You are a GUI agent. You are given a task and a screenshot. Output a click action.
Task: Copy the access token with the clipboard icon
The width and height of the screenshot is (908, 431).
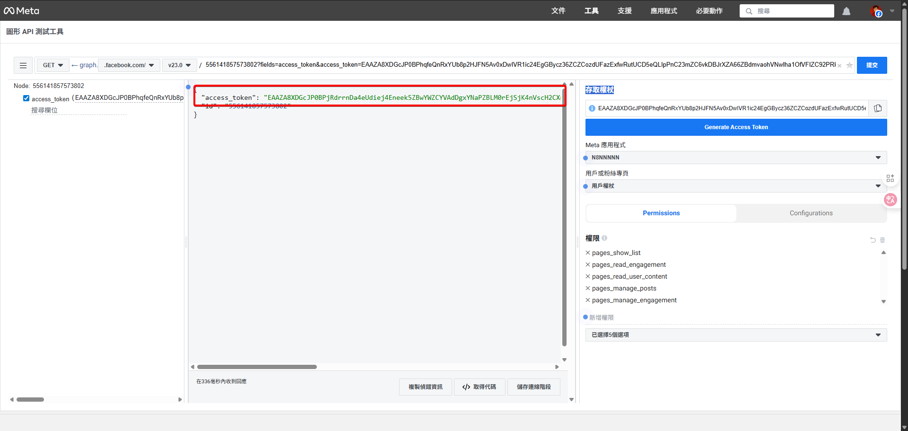point(878,108)
